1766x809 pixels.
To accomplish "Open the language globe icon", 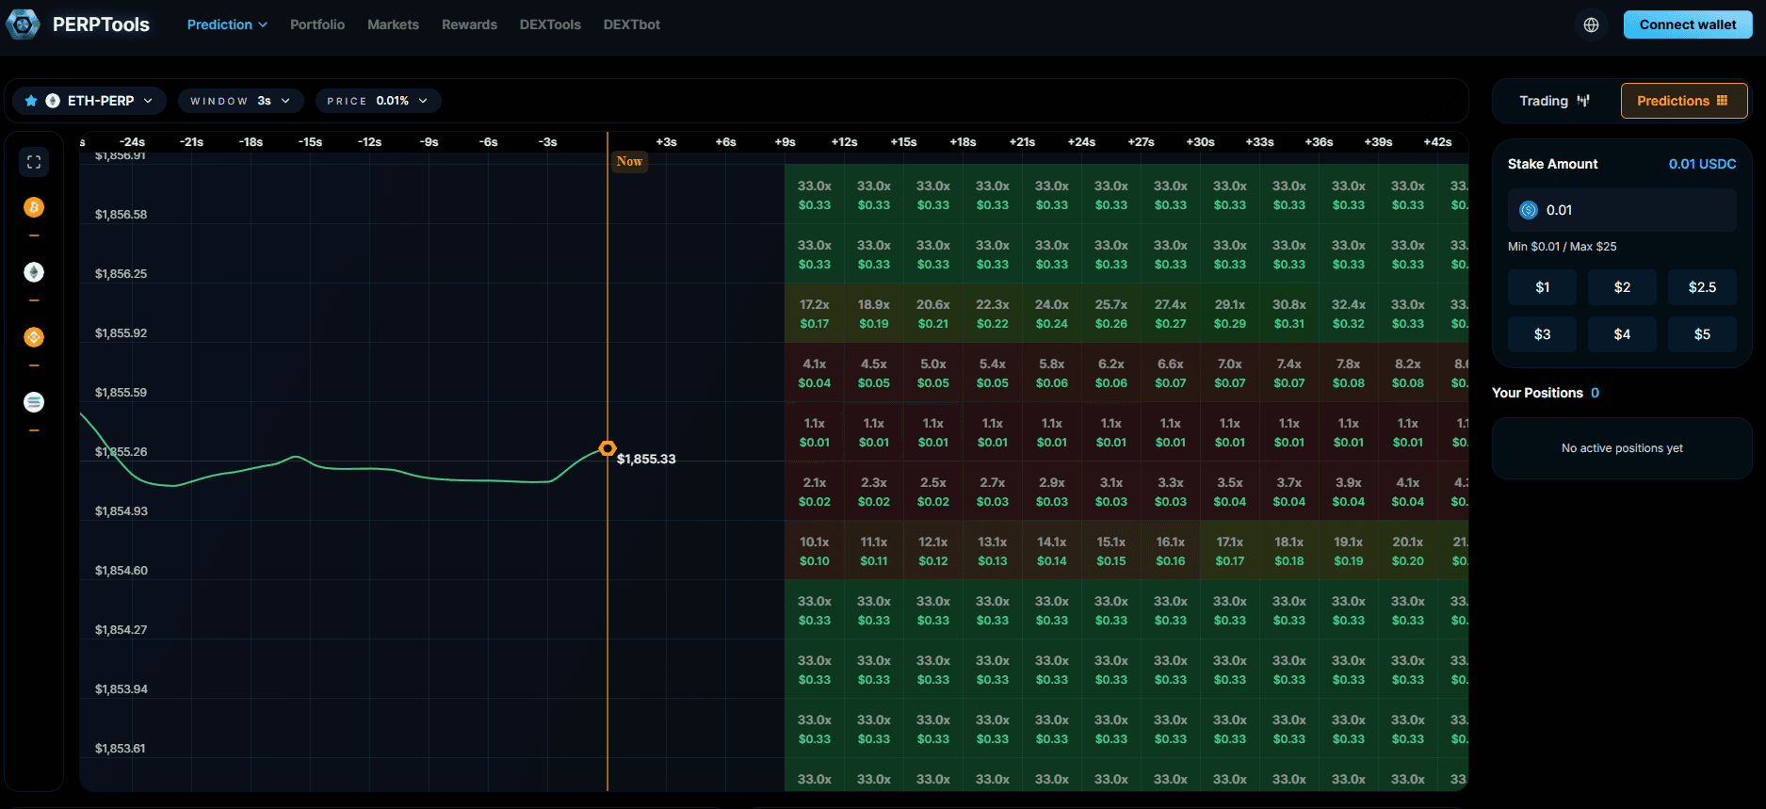I will click(x=1591, y=25).
